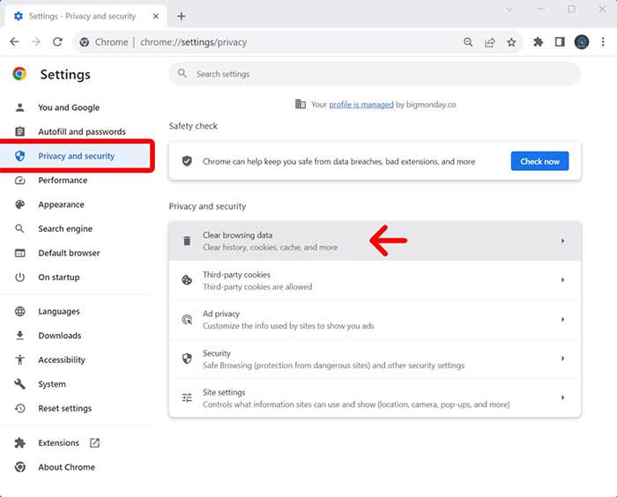Open the side panel icon
Image resolution: width=617 pixels, height=497 pixels.
[560, 41]
